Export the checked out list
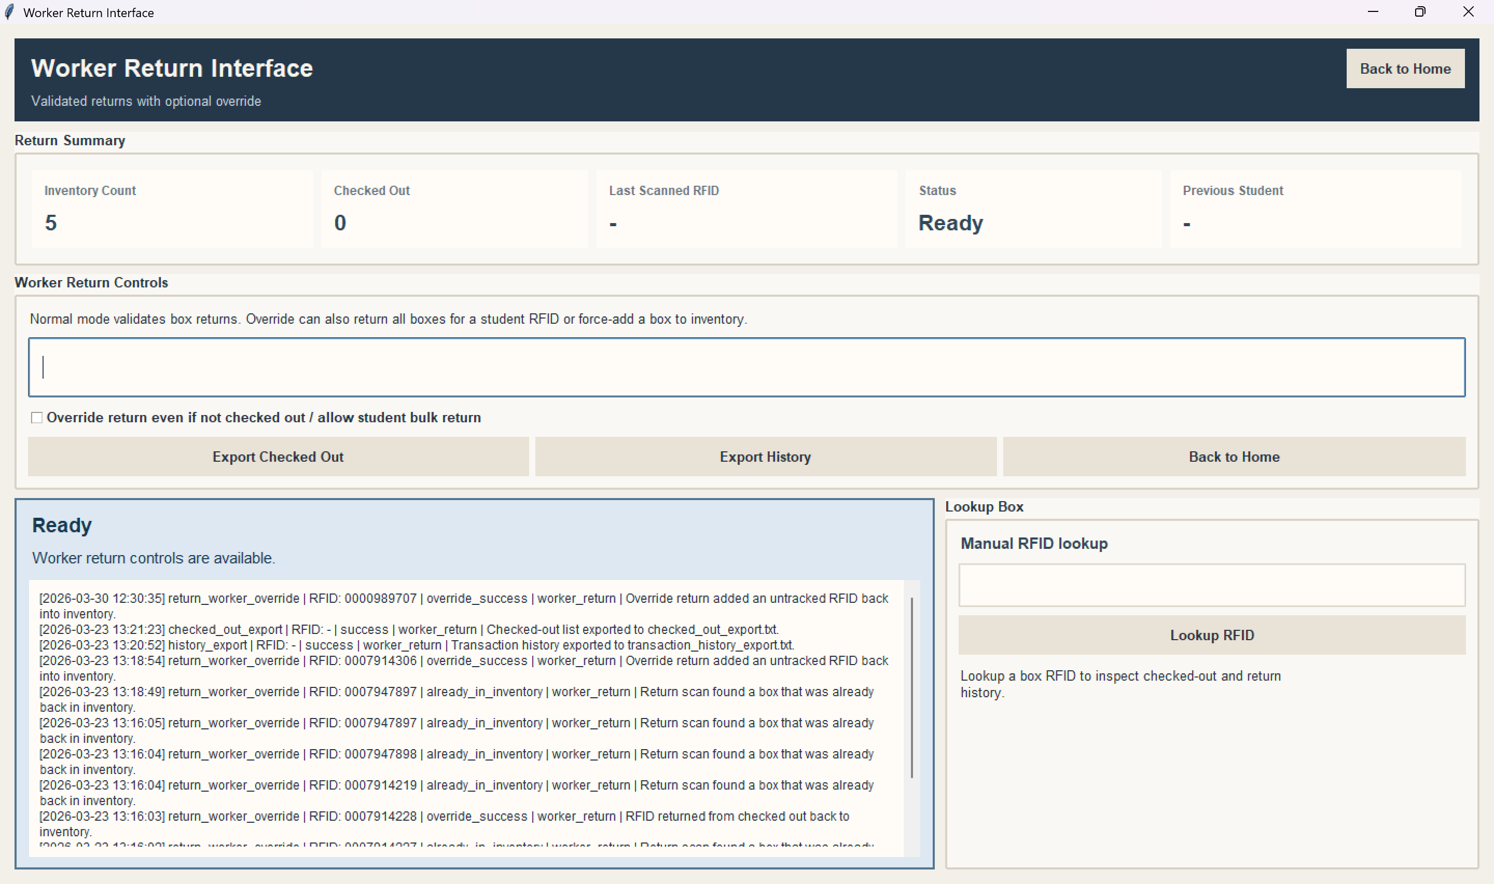This screenshot has width=1494, height=884. coord(278,457)
